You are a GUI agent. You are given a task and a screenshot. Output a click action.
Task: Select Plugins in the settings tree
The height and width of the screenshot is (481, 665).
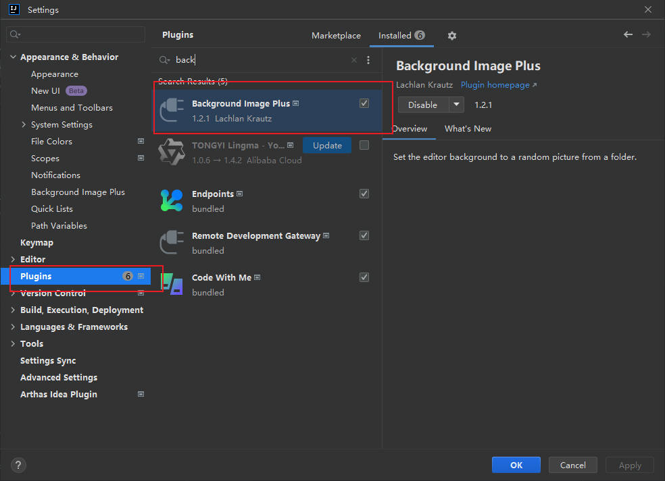tap(76, 276)
